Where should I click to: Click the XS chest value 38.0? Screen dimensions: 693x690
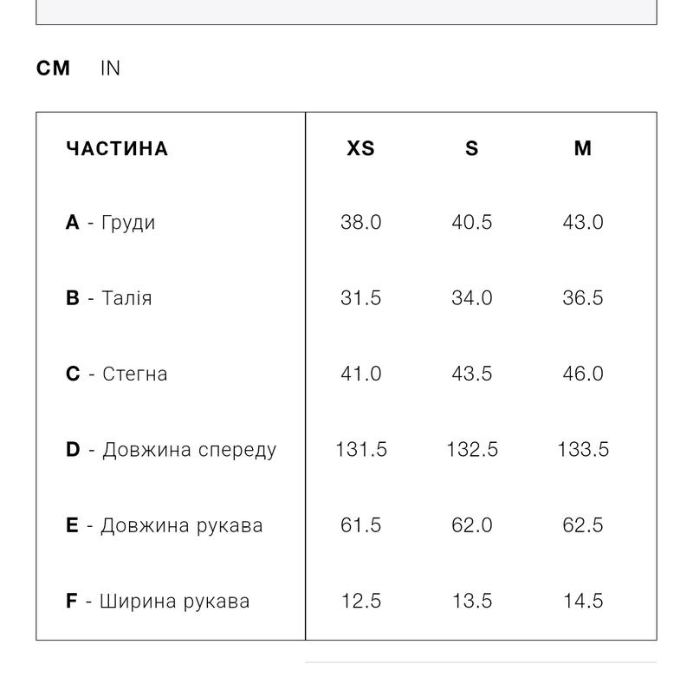click(360, 223)
